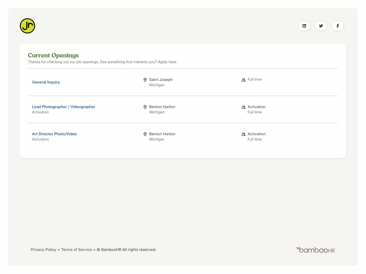This screenshot has width=366, height=274.
Task: Click people icon in General Inquiry row
Action: click(x=243, y=80)
